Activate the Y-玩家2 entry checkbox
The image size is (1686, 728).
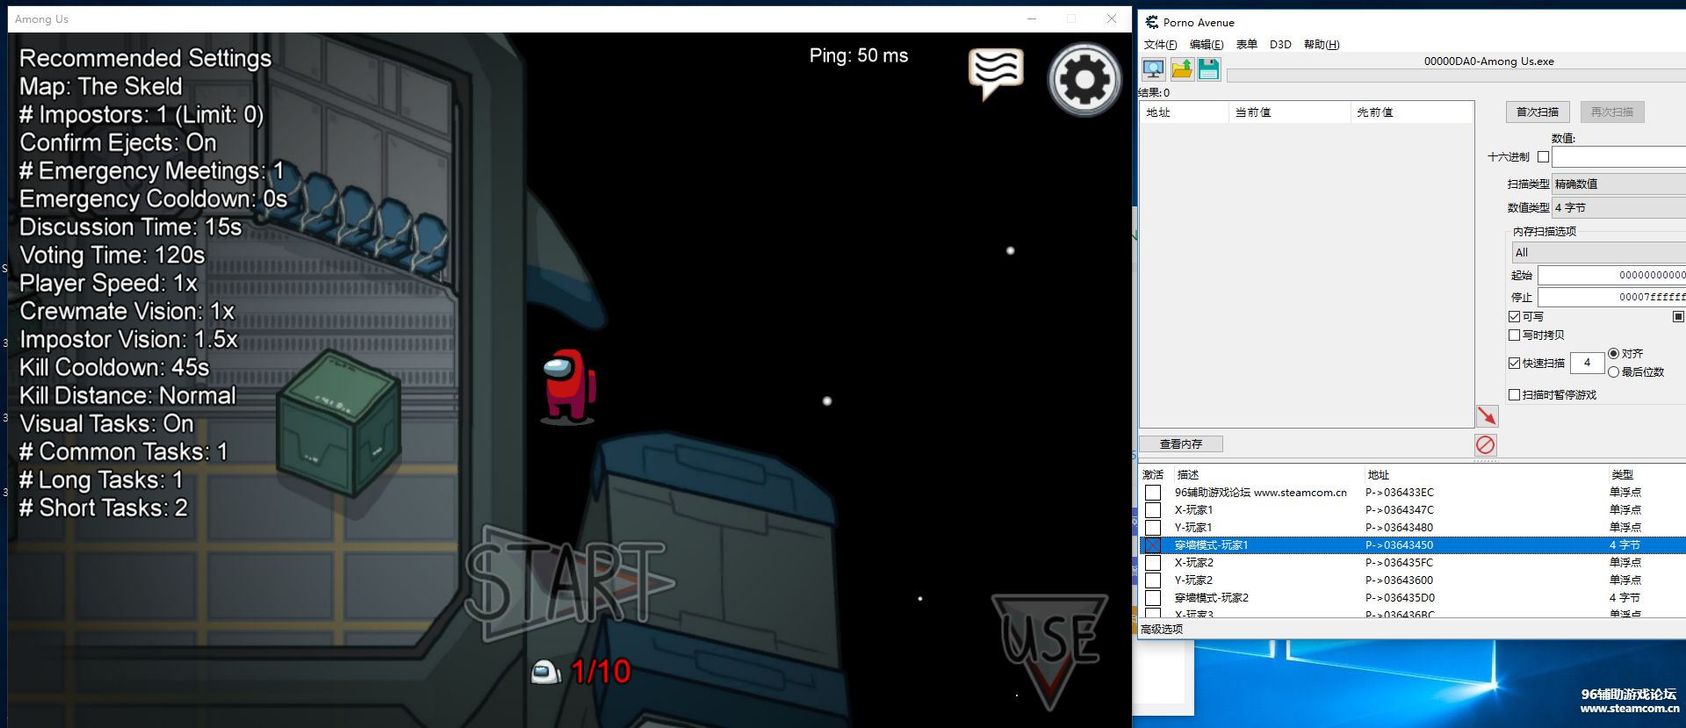1153,580
